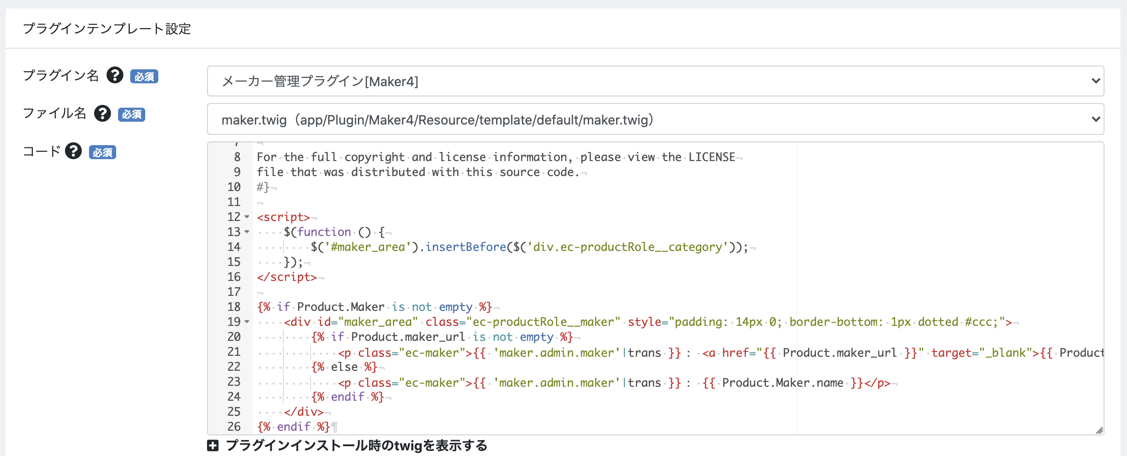Open the plugin name dropdown メーカー管理プラグイン[Maker4]
This screenshot has width=1127, height=456.
click(x=655, y=81)
